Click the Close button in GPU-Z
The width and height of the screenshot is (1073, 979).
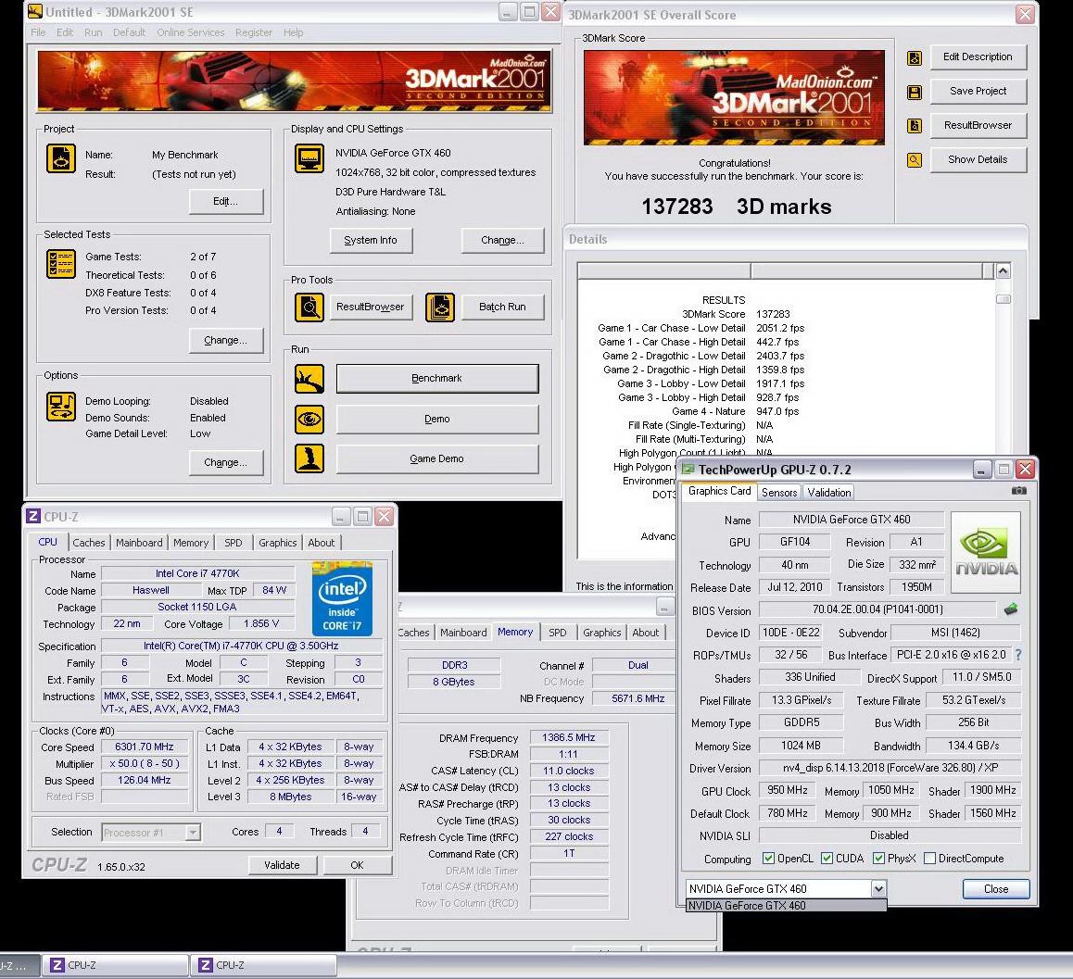(x=996, y=888)
